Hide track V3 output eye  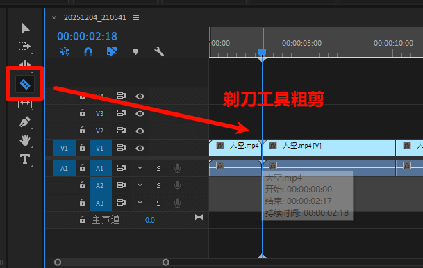[140, 113]
